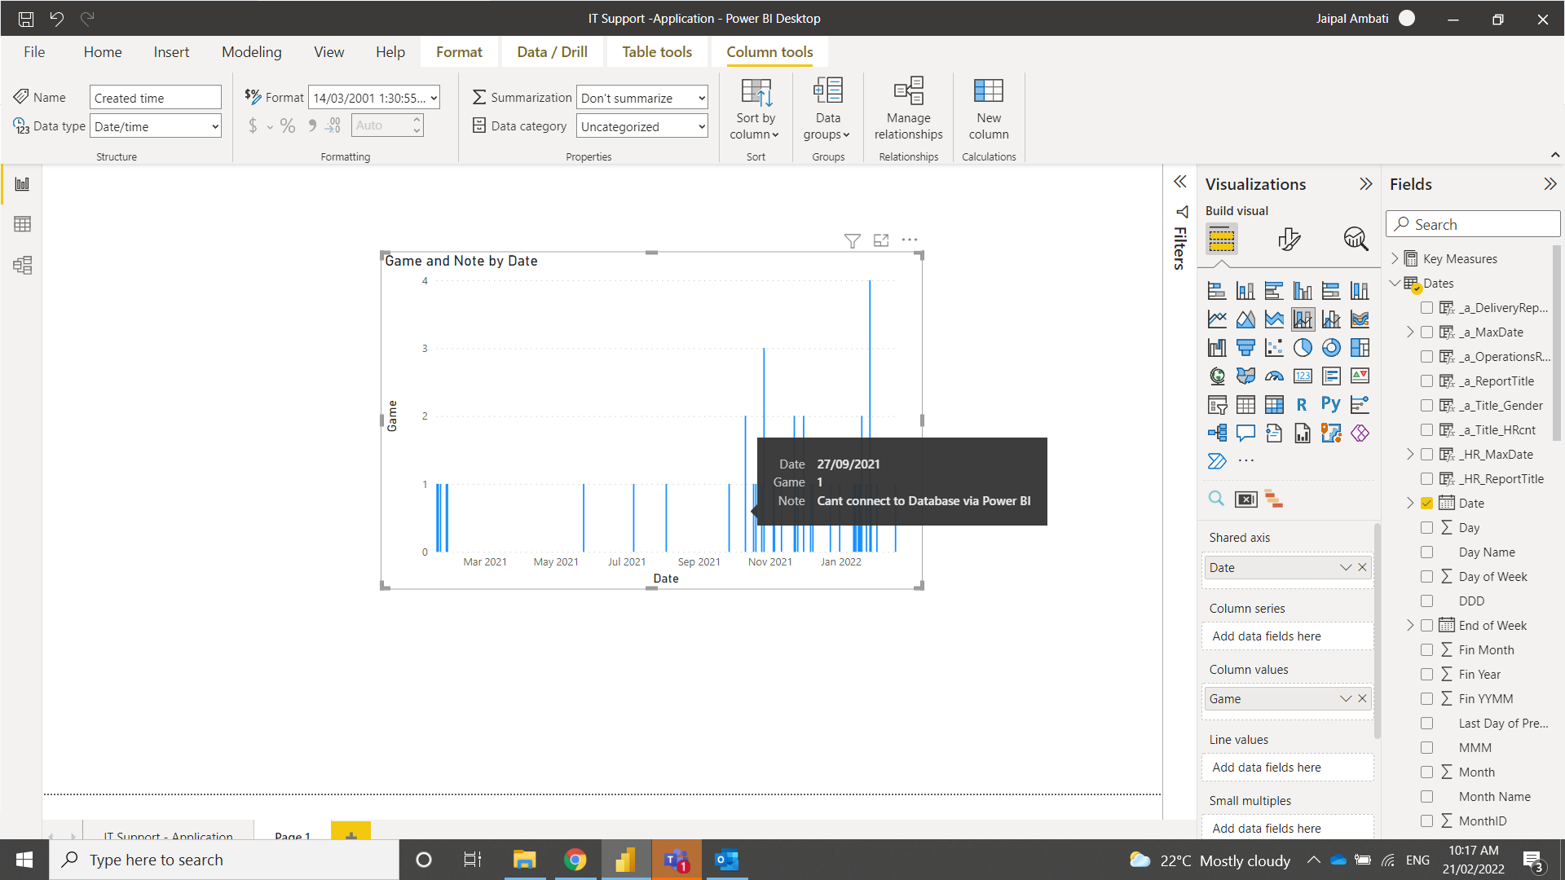Open the Format visual paintbrush pane

[x=1289, y=239]
